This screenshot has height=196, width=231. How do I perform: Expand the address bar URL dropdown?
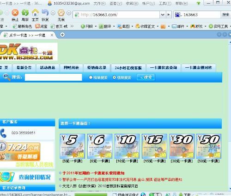tap(163, 15)
